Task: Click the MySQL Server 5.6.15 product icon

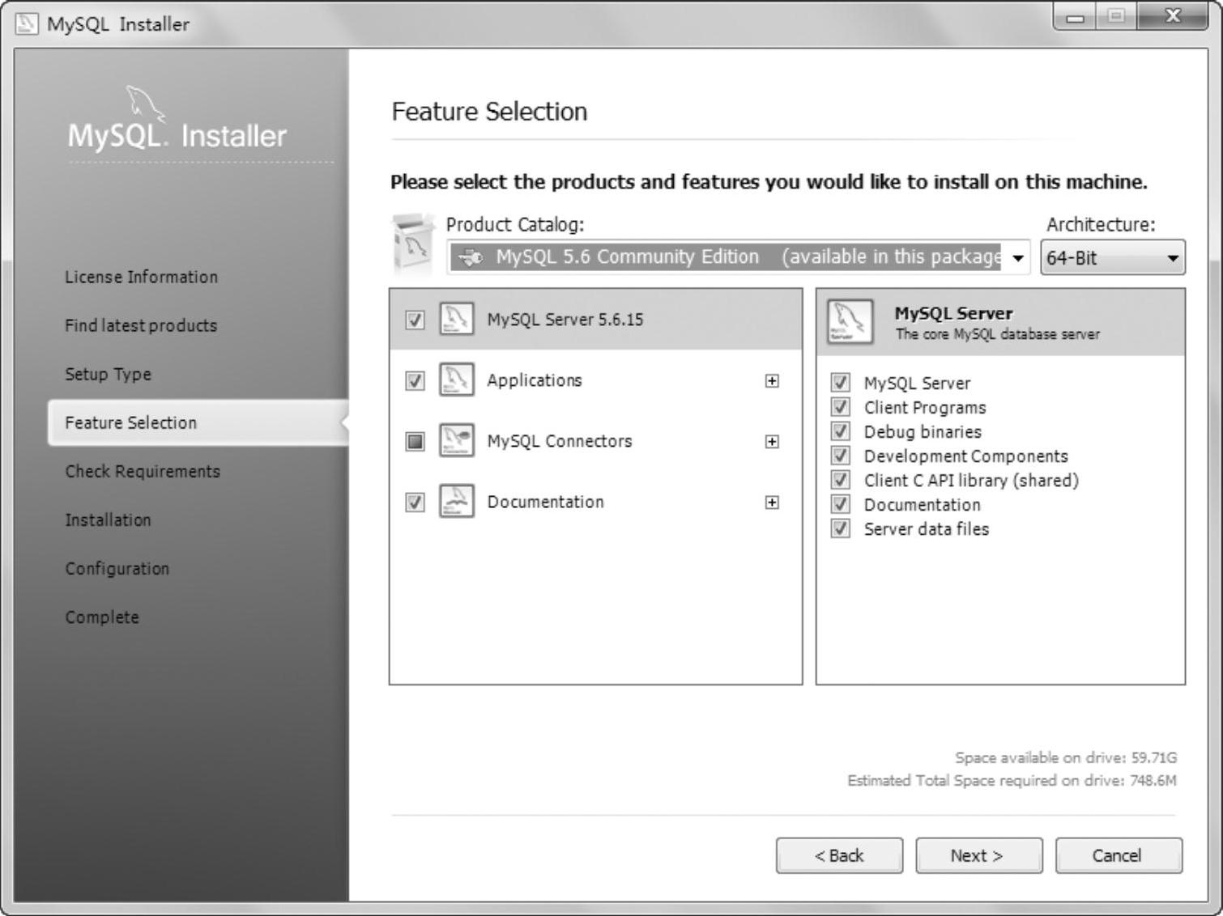Action: [456, 319]
